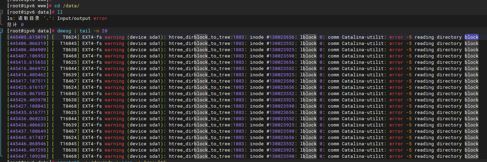This screenshot has height=162, width=487.
Task: Click the timestamp 445417.107511
Action: (x=28, y=81)
